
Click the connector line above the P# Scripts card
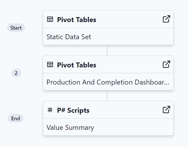107,96
